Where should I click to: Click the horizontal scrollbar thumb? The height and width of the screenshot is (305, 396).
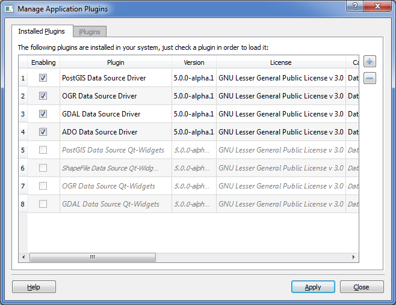pos(93,257)
